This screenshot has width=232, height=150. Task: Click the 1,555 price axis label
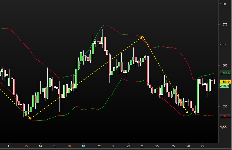click(x=224, y=106)
